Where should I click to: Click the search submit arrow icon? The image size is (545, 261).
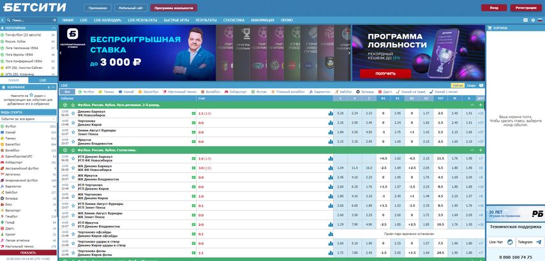click(x=54, y=20)
